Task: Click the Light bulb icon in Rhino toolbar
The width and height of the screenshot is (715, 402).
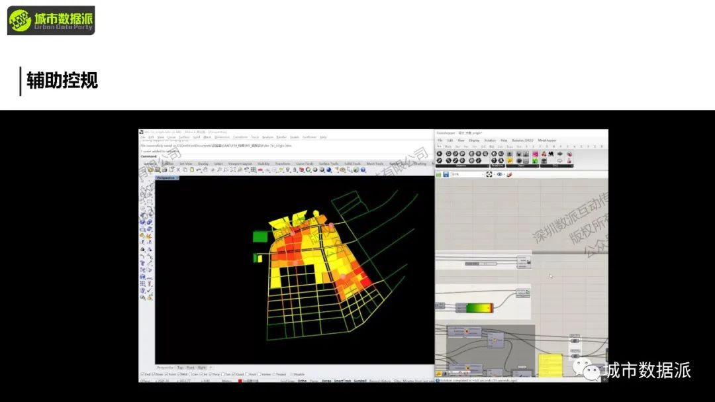Action: [x=288, y=170]
